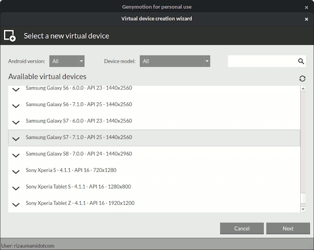
Task: Refresh the available virtual devices list
Action: [x=302, y=79]
